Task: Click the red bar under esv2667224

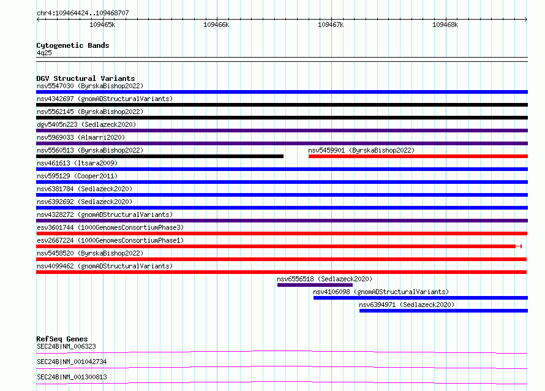Action: [279, 246]
